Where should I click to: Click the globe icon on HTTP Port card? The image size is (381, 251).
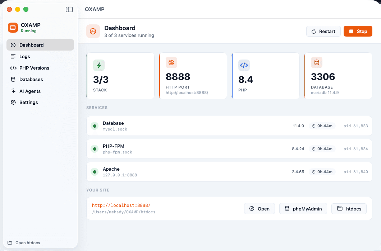pos(171,62)
